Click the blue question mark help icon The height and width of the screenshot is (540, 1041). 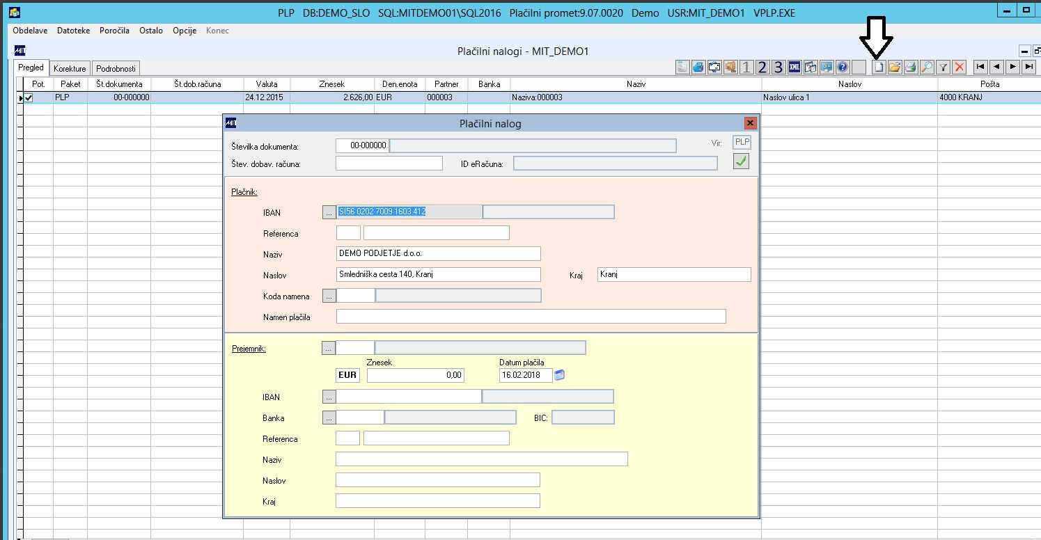pyautogui.click(x=843, y=67)
